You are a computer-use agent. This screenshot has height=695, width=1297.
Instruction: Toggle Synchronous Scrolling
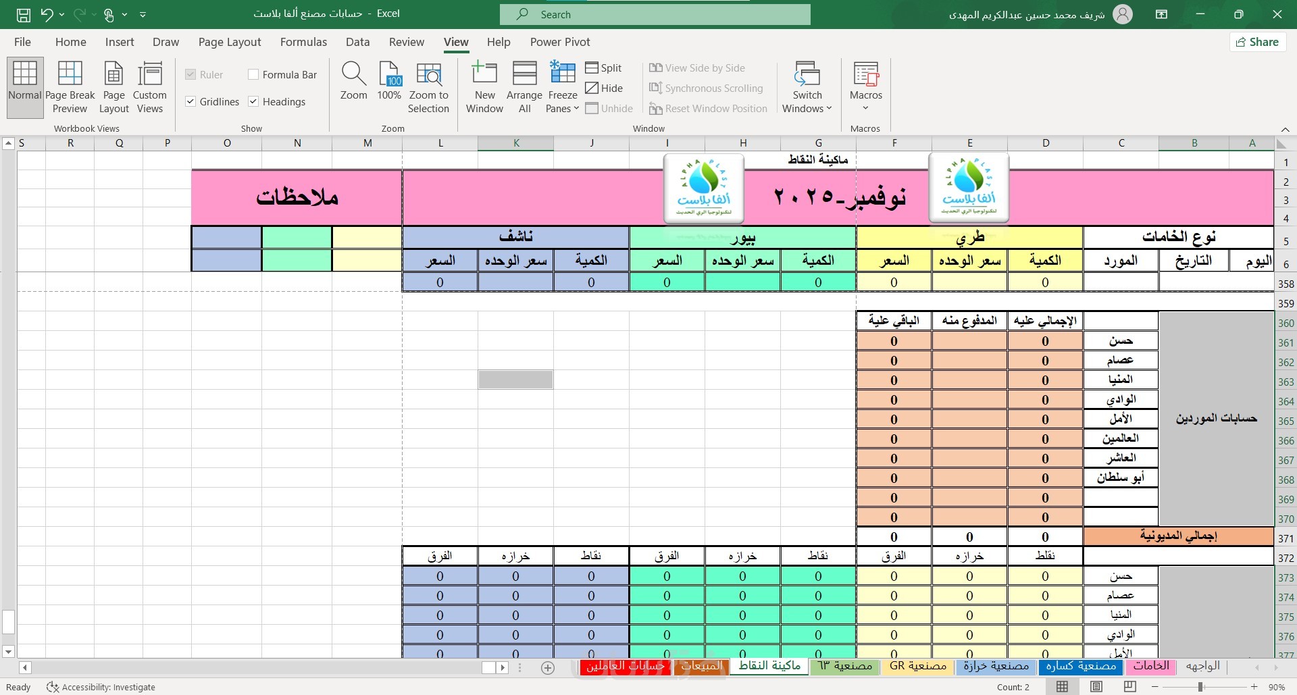[x=706, y=88]
